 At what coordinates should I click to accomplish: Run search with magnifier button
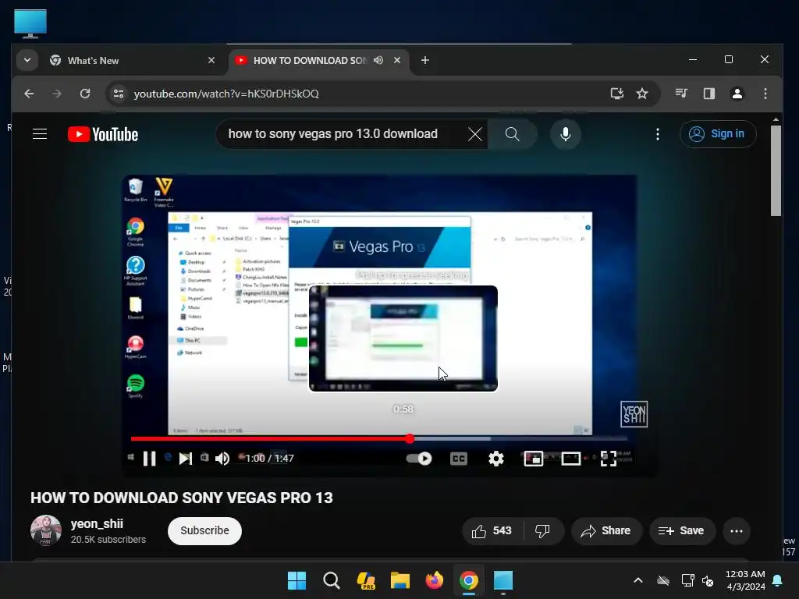[x=512, y=134]
